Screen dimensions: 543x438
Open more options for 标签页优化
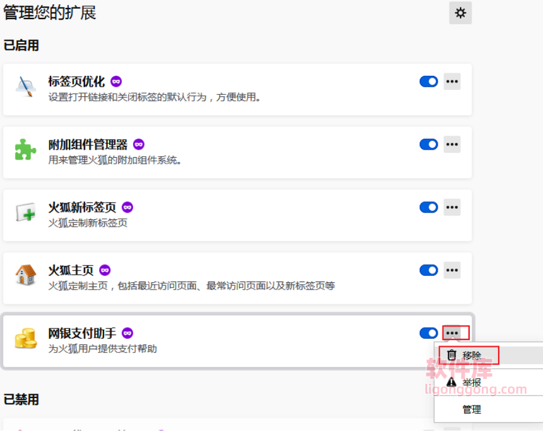pyautogui.click(x=452, y=81)
